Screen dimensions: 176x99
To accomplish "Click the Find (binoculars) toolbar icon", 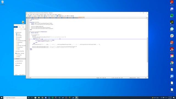I will (x=45, y=16).
